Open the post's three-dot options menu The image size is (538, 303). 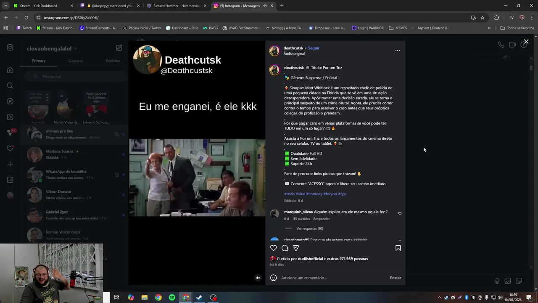[x=398, y=50]
